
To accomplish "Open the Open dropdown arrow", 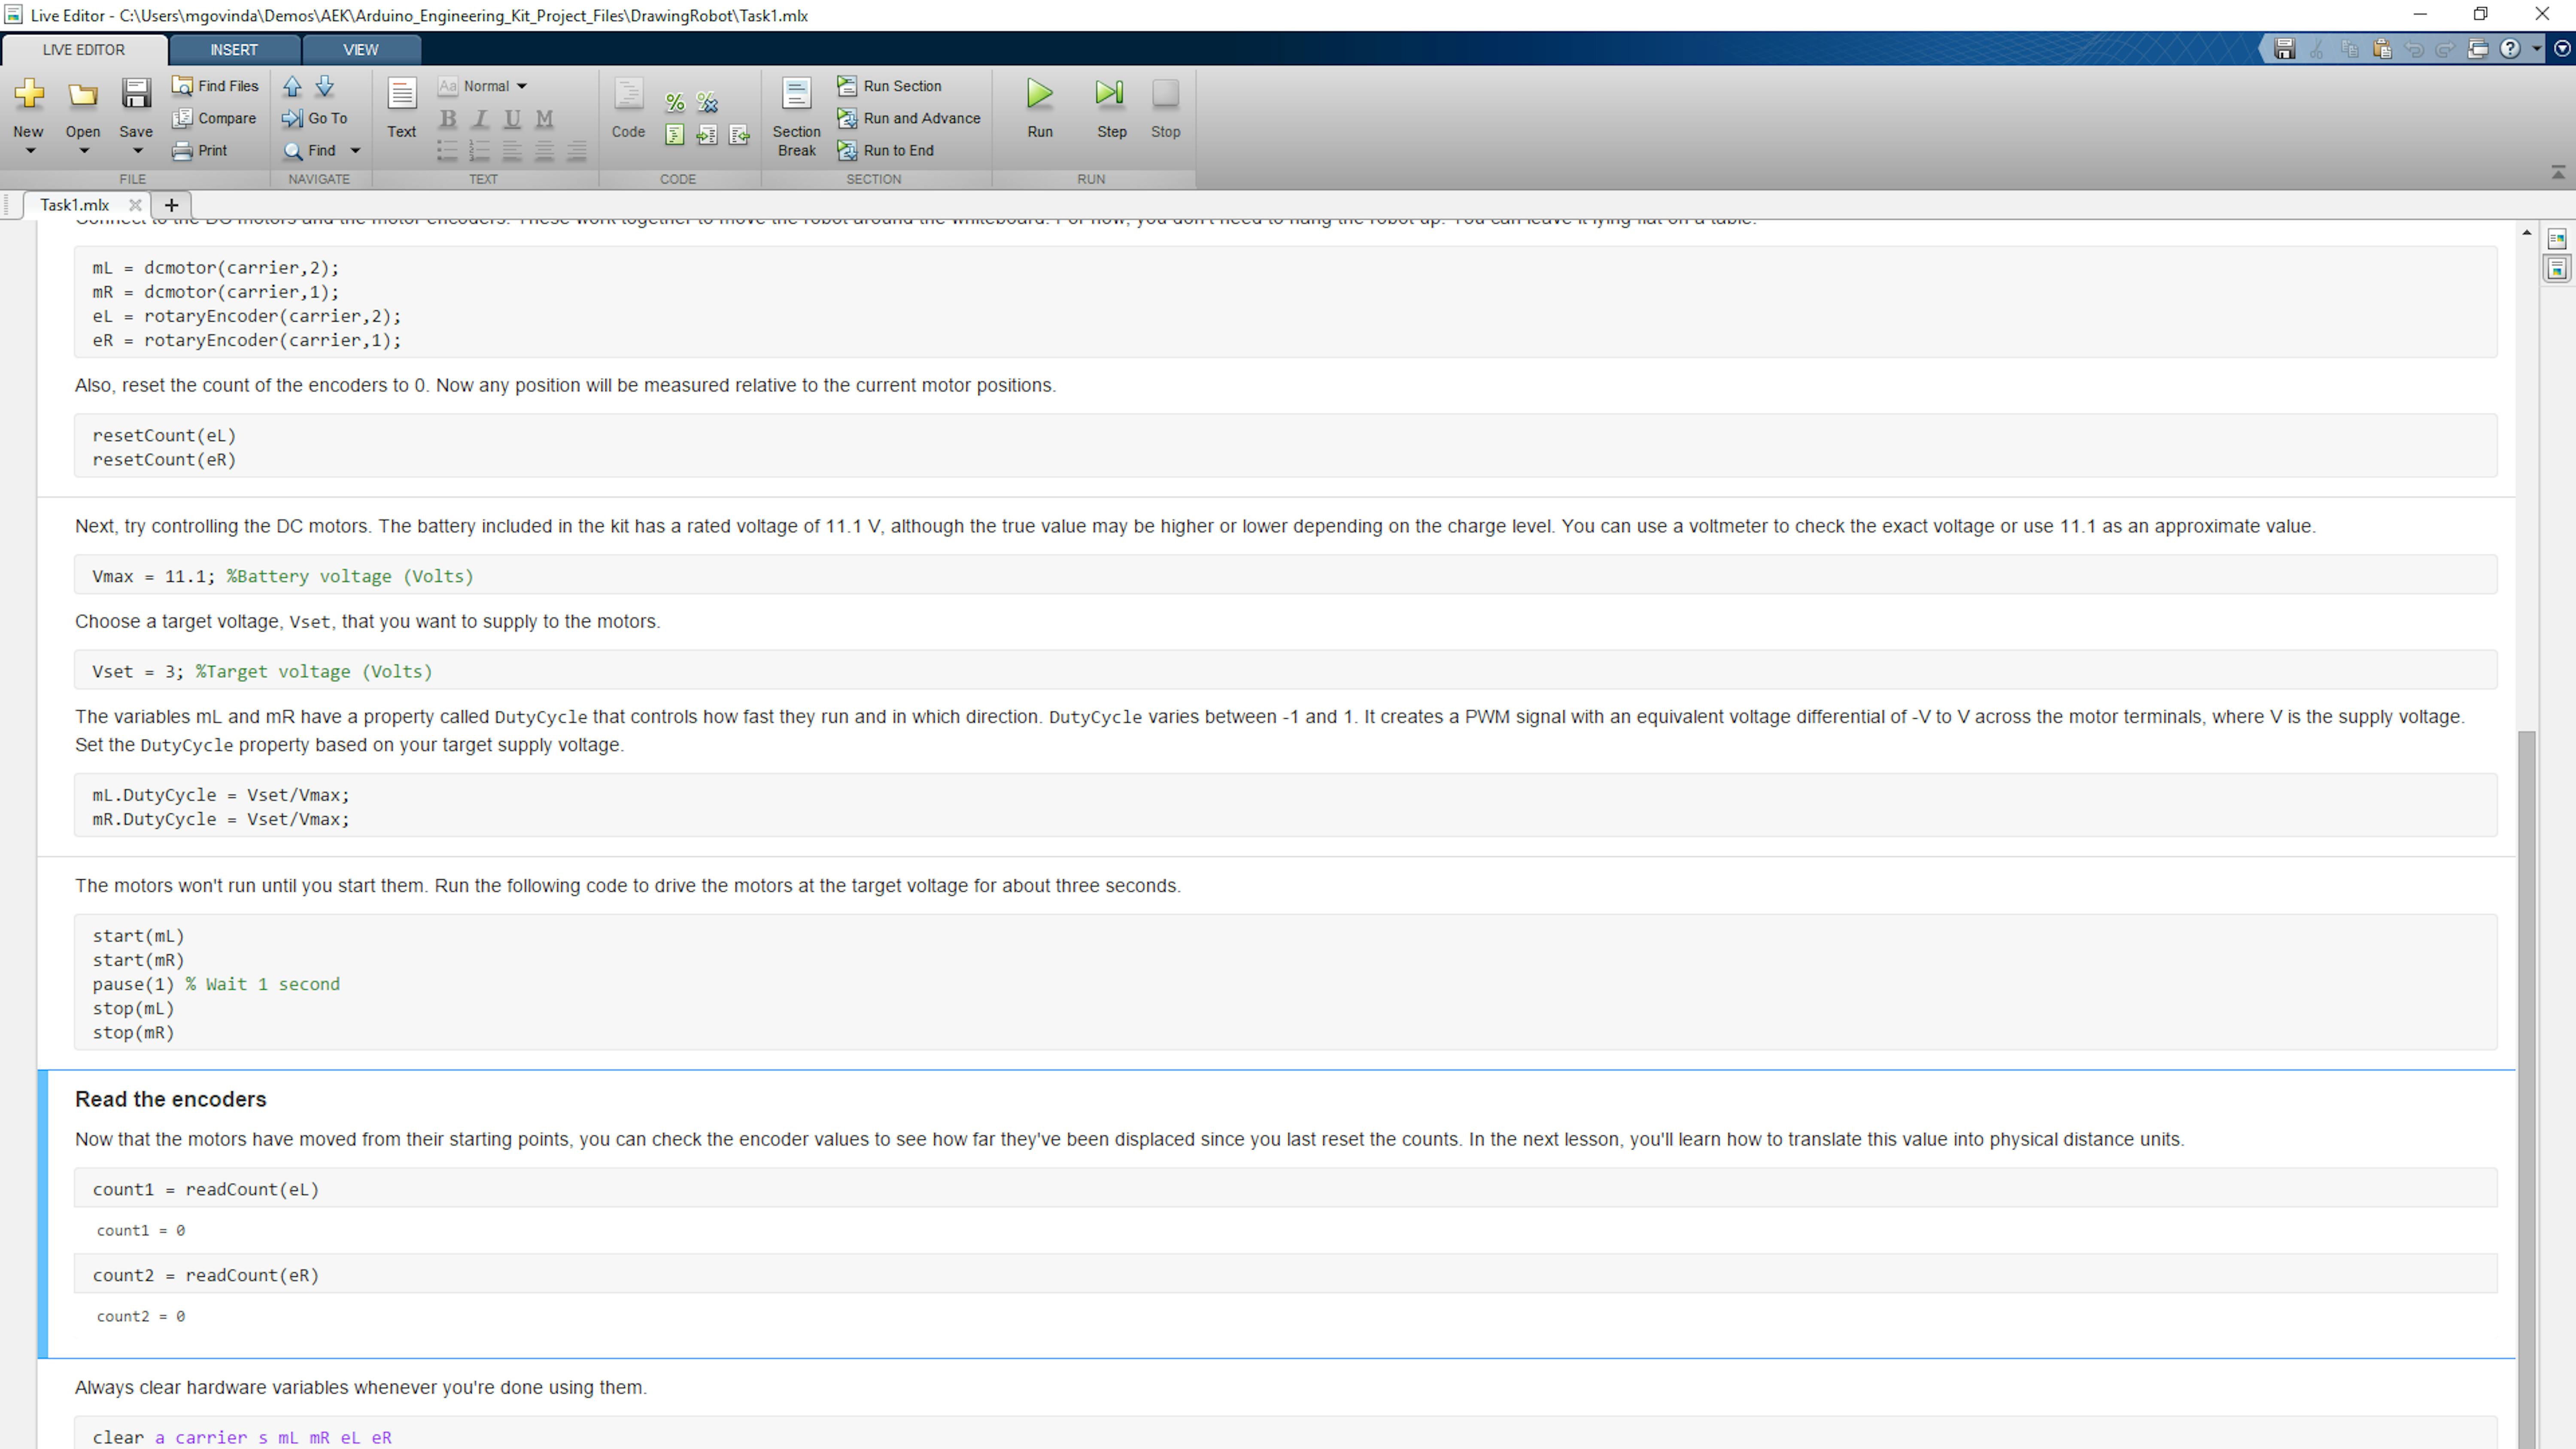I will click(x=84, y=151).
